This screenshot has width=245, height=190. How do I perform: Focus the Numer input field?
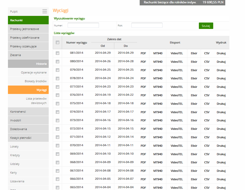pos(83,25)
